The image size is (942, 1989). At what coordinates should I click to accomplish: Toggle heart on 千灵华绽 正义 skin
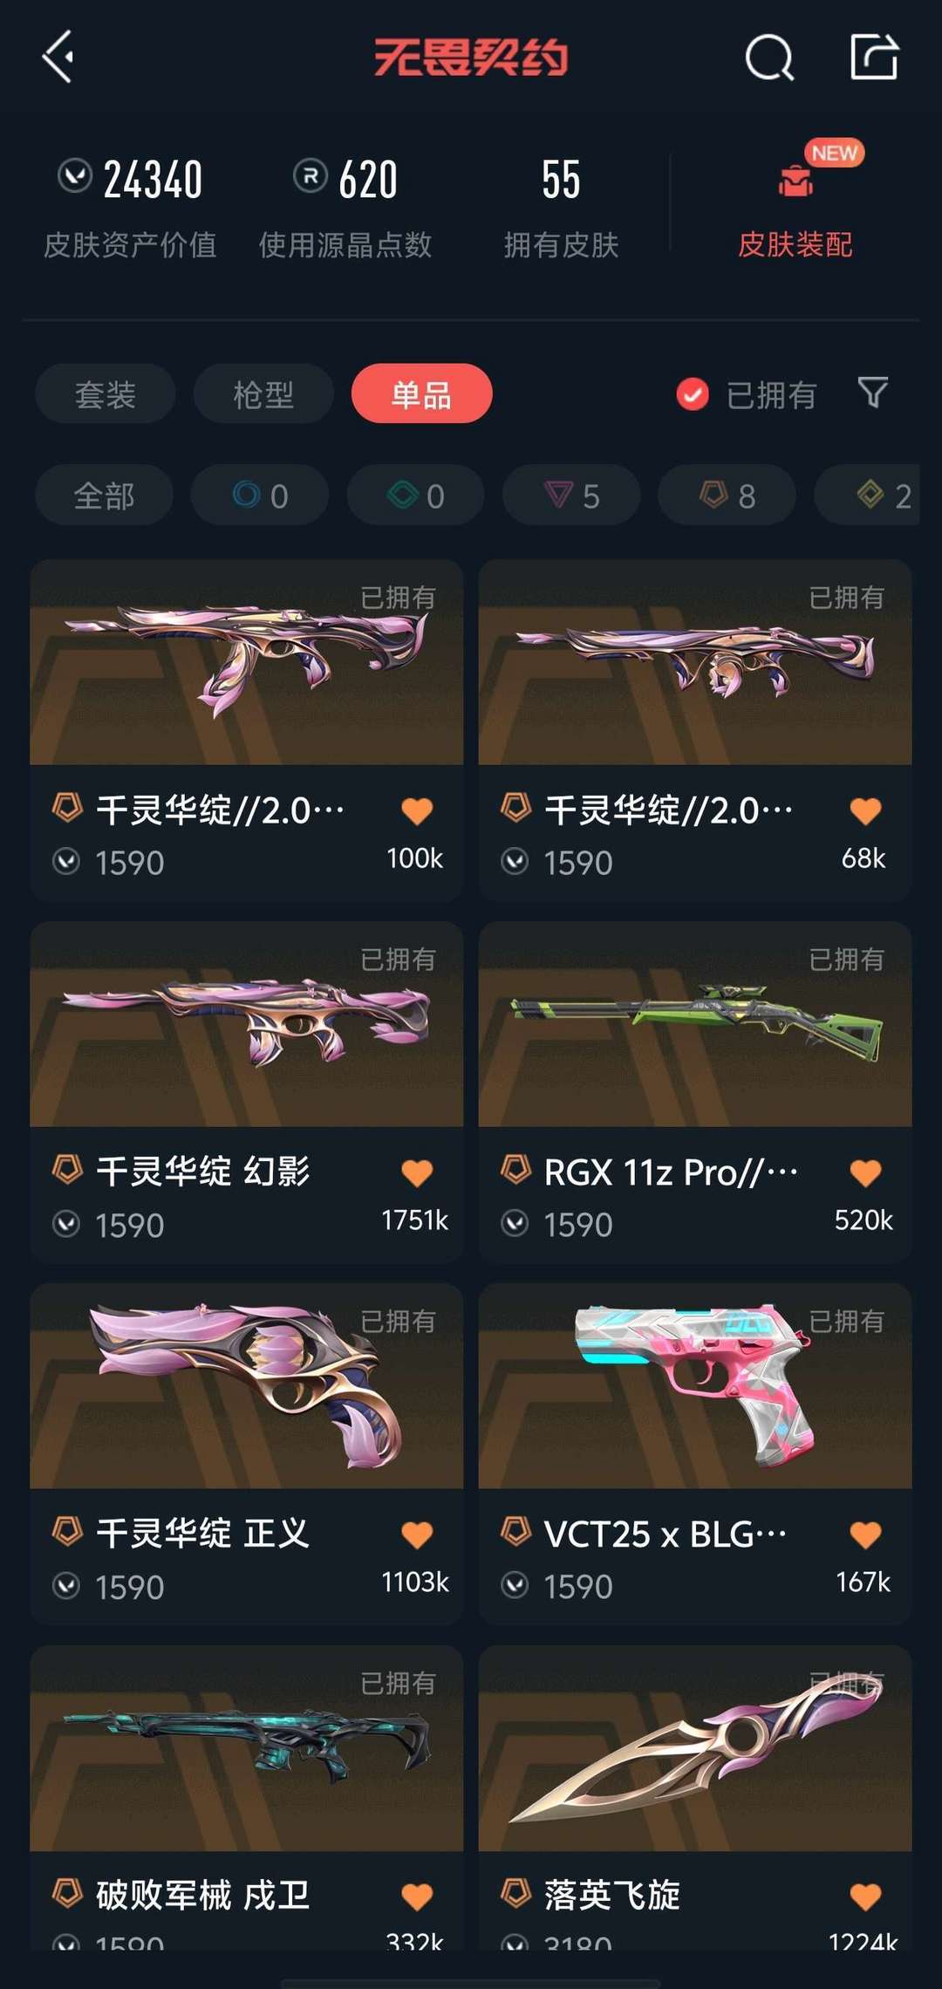pos(417,1534)
